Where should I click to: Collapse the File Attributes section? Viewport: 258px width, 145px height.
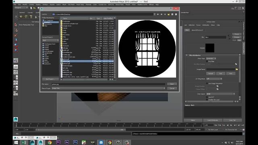click(187, 55)
